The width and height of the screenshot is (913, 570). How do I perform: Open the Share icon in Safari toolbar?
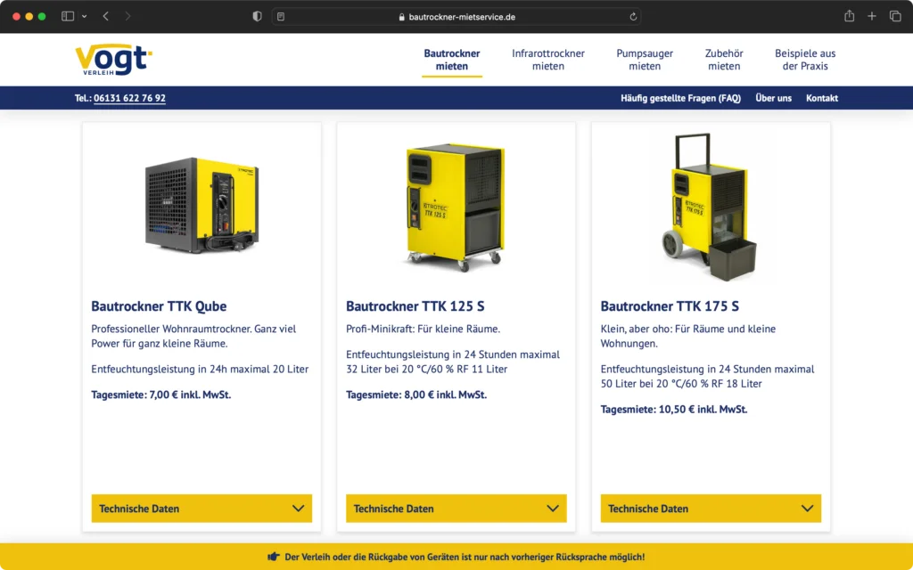click(849, 16)
